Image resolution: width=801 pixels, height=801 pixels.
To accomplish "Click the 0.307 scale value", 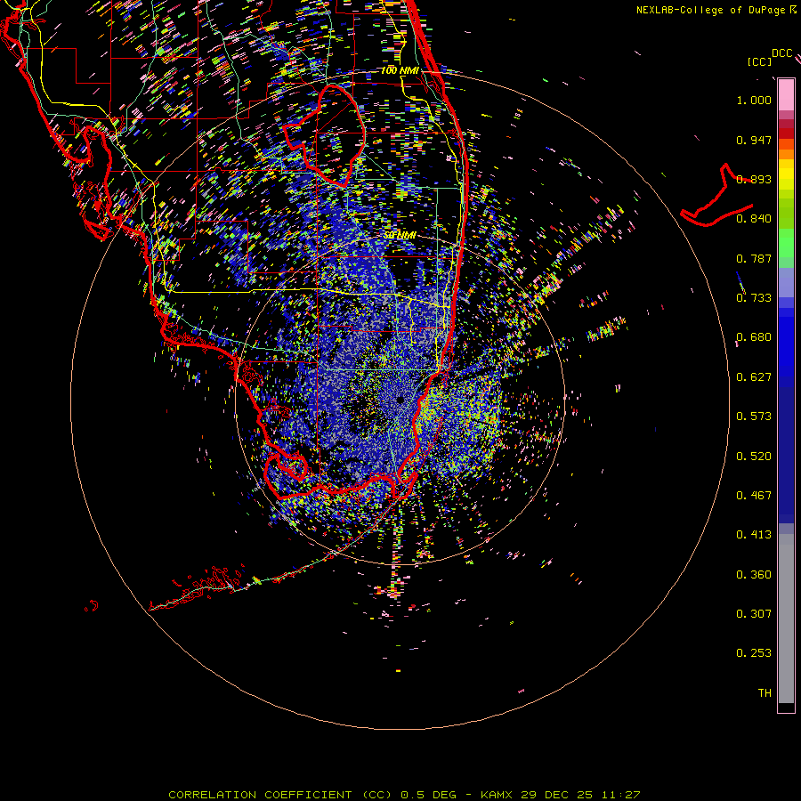I will point(754,614).
